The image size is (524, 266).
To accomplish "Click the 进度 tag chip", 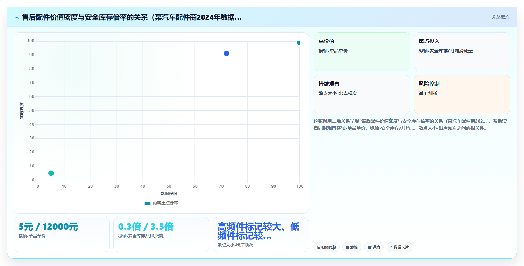I will pos(374,247).
